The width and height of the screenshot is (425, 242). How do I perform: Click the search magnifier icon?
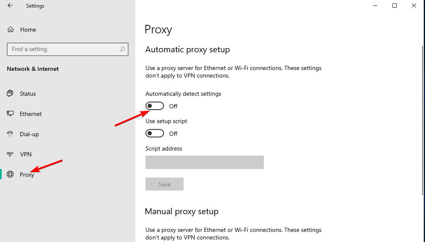[122, 49]
